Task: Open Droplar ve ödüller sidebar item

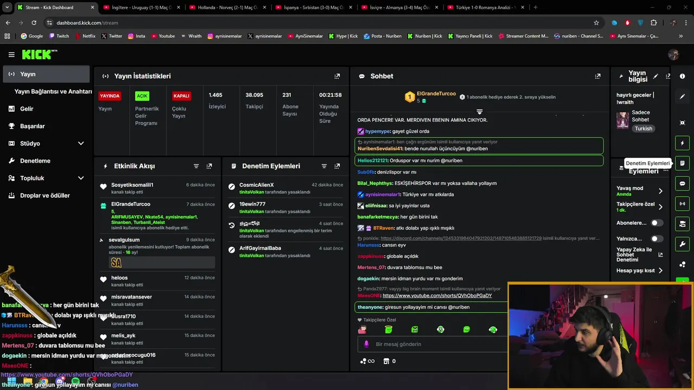Action: click(x=46, y=196)
